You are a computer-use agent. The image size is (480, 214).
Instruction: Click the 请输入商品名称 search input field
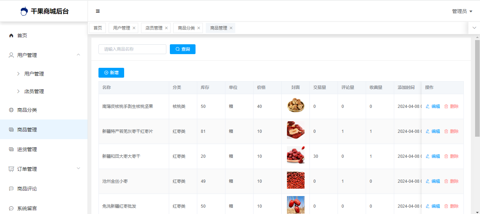pos(132,49)
